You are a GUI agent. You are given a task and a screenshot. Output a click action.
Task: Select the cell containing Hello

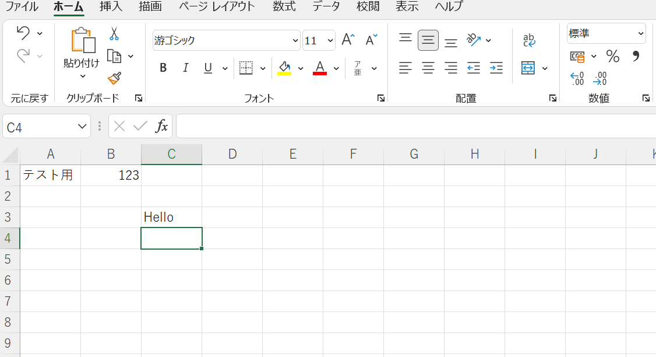click(x=171, y=216)
